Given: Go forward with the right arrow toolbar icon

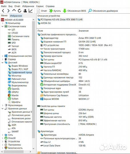Looking at the screenshot, I should coord(9,11).
